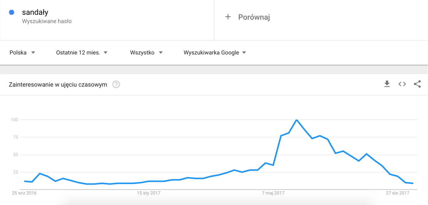Click the blue dot next to sandały
This screenshot has height=205, width=428.
(11, 12)
